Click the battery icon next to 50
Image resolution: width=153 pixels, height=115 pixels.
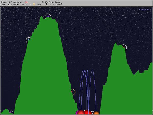pos(18,5)
